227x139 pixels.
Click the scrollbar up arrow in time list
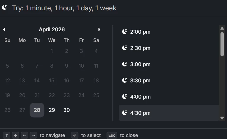pyautogui.click(x=222, y=28)
